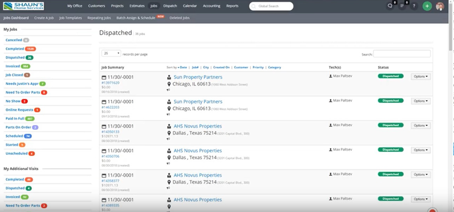Click map pin icon for job #14358377 address
The image size is (454, 212).
(169, 183)
